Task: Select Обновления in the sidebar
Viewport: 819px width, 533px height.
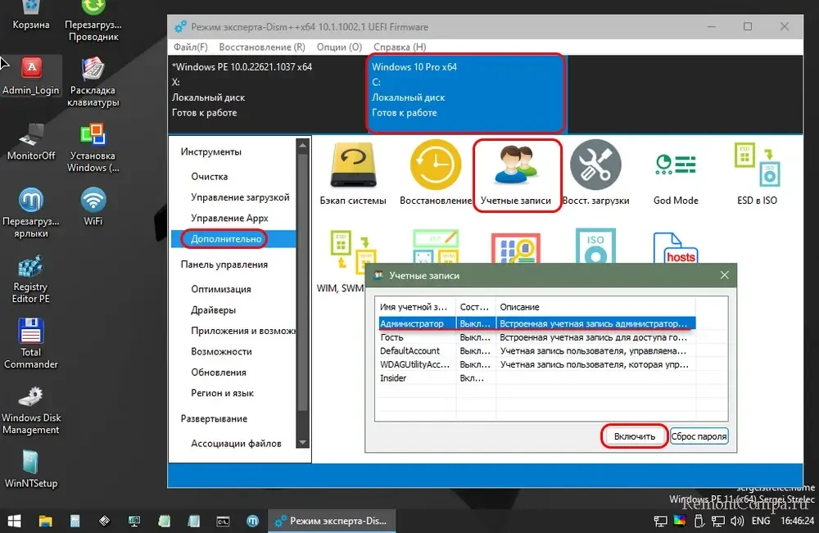Action: [219, 373]
